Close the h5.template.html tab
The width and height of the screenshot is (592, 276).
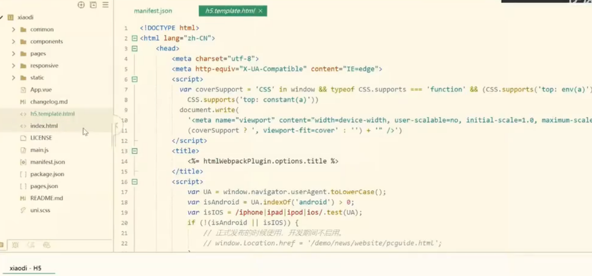261,11
